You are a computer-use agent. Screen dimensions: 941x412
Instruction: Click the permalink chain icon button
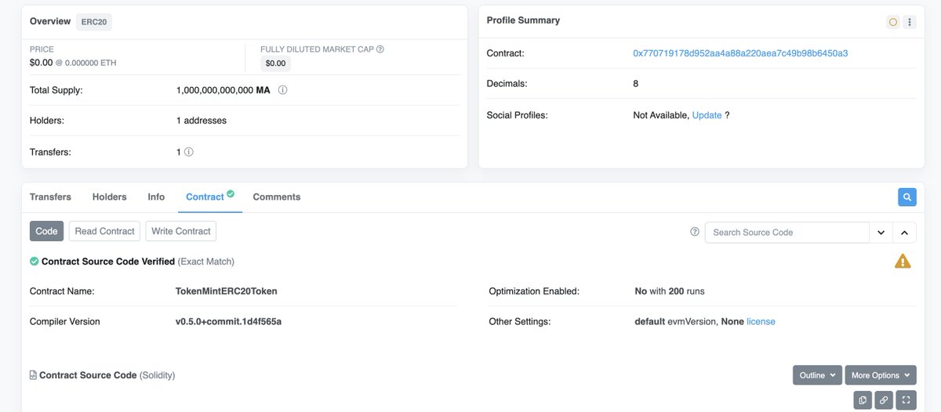(x=884, y=400)
